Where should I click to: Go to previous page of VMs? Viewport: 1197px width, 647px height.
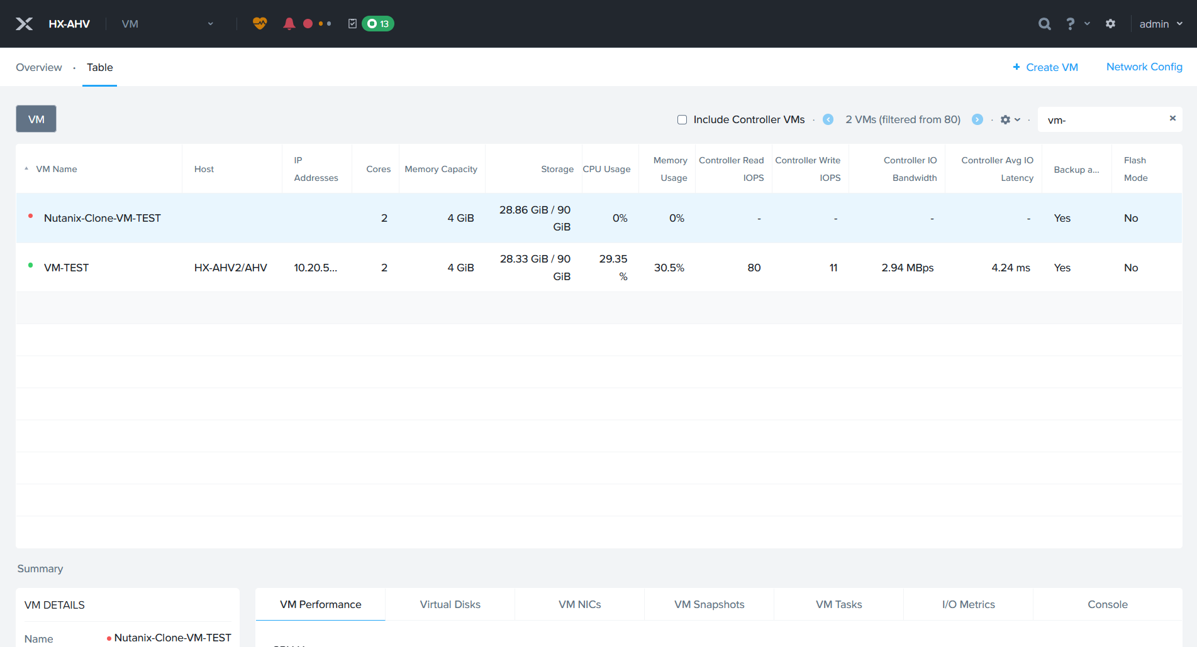828,119
